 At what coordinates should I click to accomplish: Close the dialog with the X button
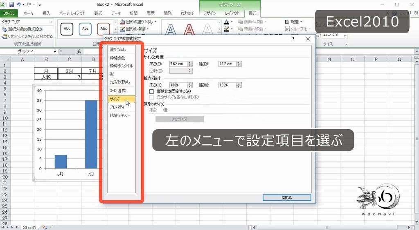[308, 39]
